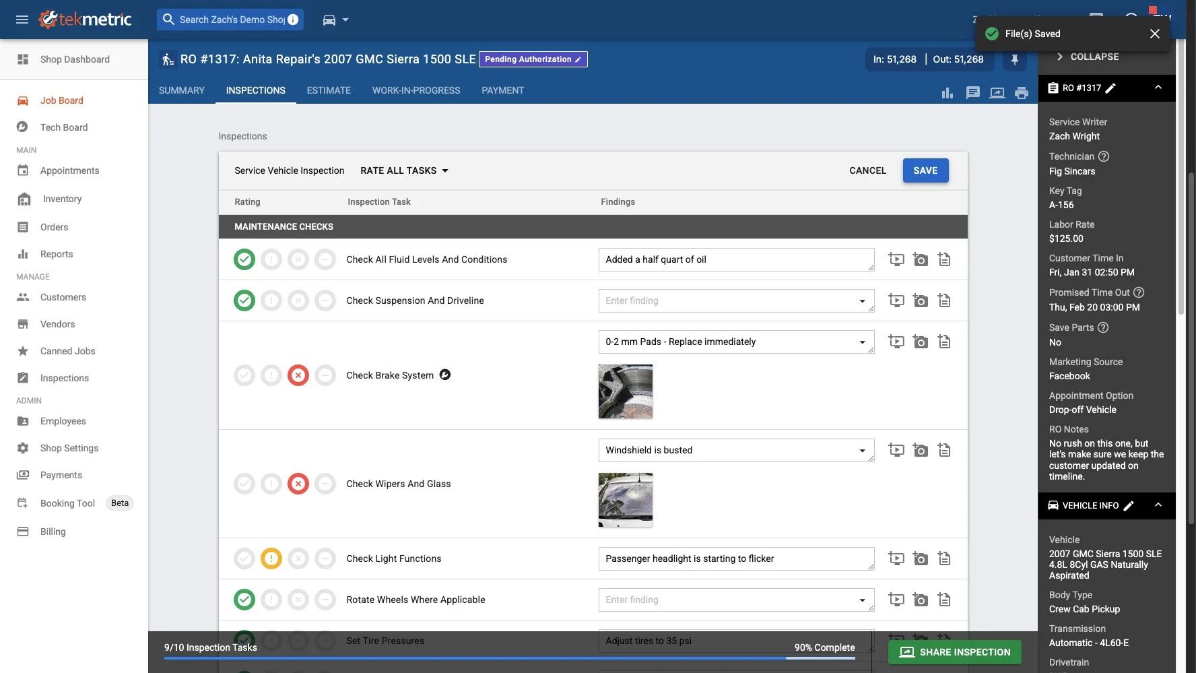This screenshot has height=673, width=1196.
Task: Rate Check Light Functions as good green
Action: (x=244, y=558)
